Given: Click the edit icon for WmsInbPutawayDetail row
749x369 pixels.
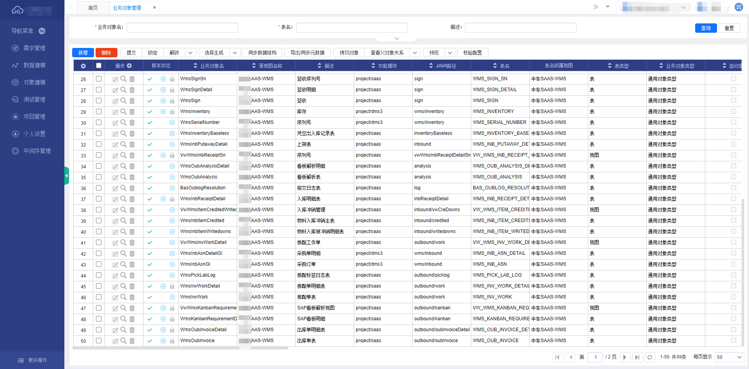Looking at the screenshot, I should 115,145.
